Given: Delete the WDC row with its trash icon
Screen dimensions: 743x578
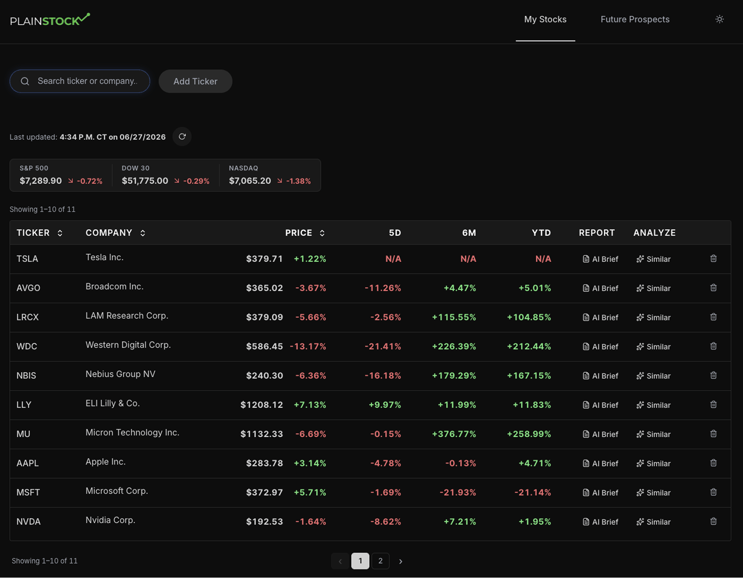Looking at the screenshot, I should [713, 346].
